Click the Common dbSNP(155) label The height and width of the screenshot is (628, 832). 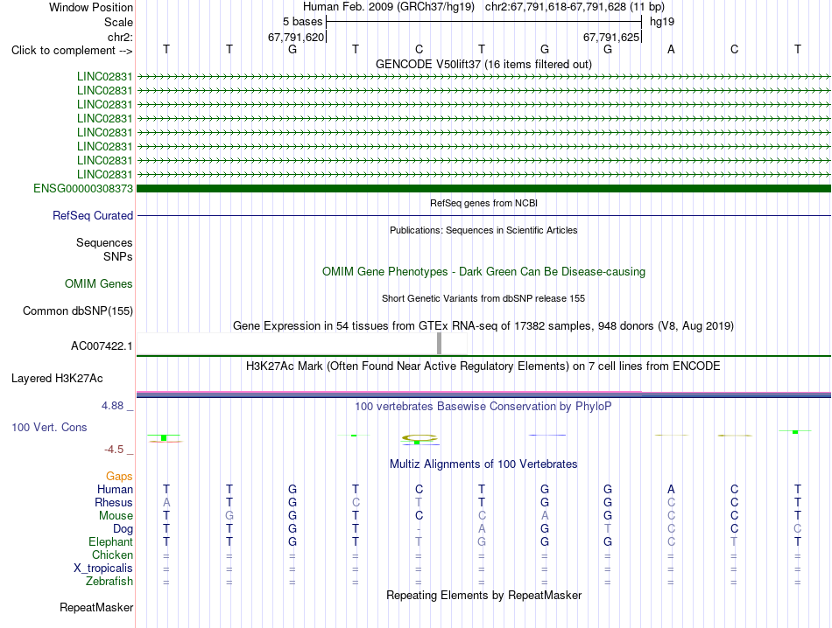[x=77, y=311]
